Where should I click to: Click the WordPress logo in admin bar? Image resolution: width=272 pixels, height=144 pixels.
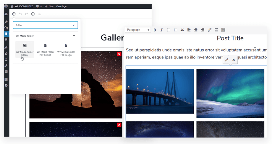pos(6,6)
